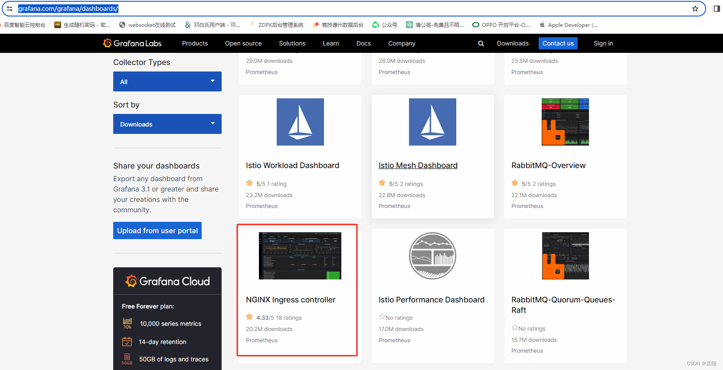This screenshot has height=370, width=723.
Task: Open Istio Mesh Dashboard sailboat thumbnail
Action: [432, 122]
